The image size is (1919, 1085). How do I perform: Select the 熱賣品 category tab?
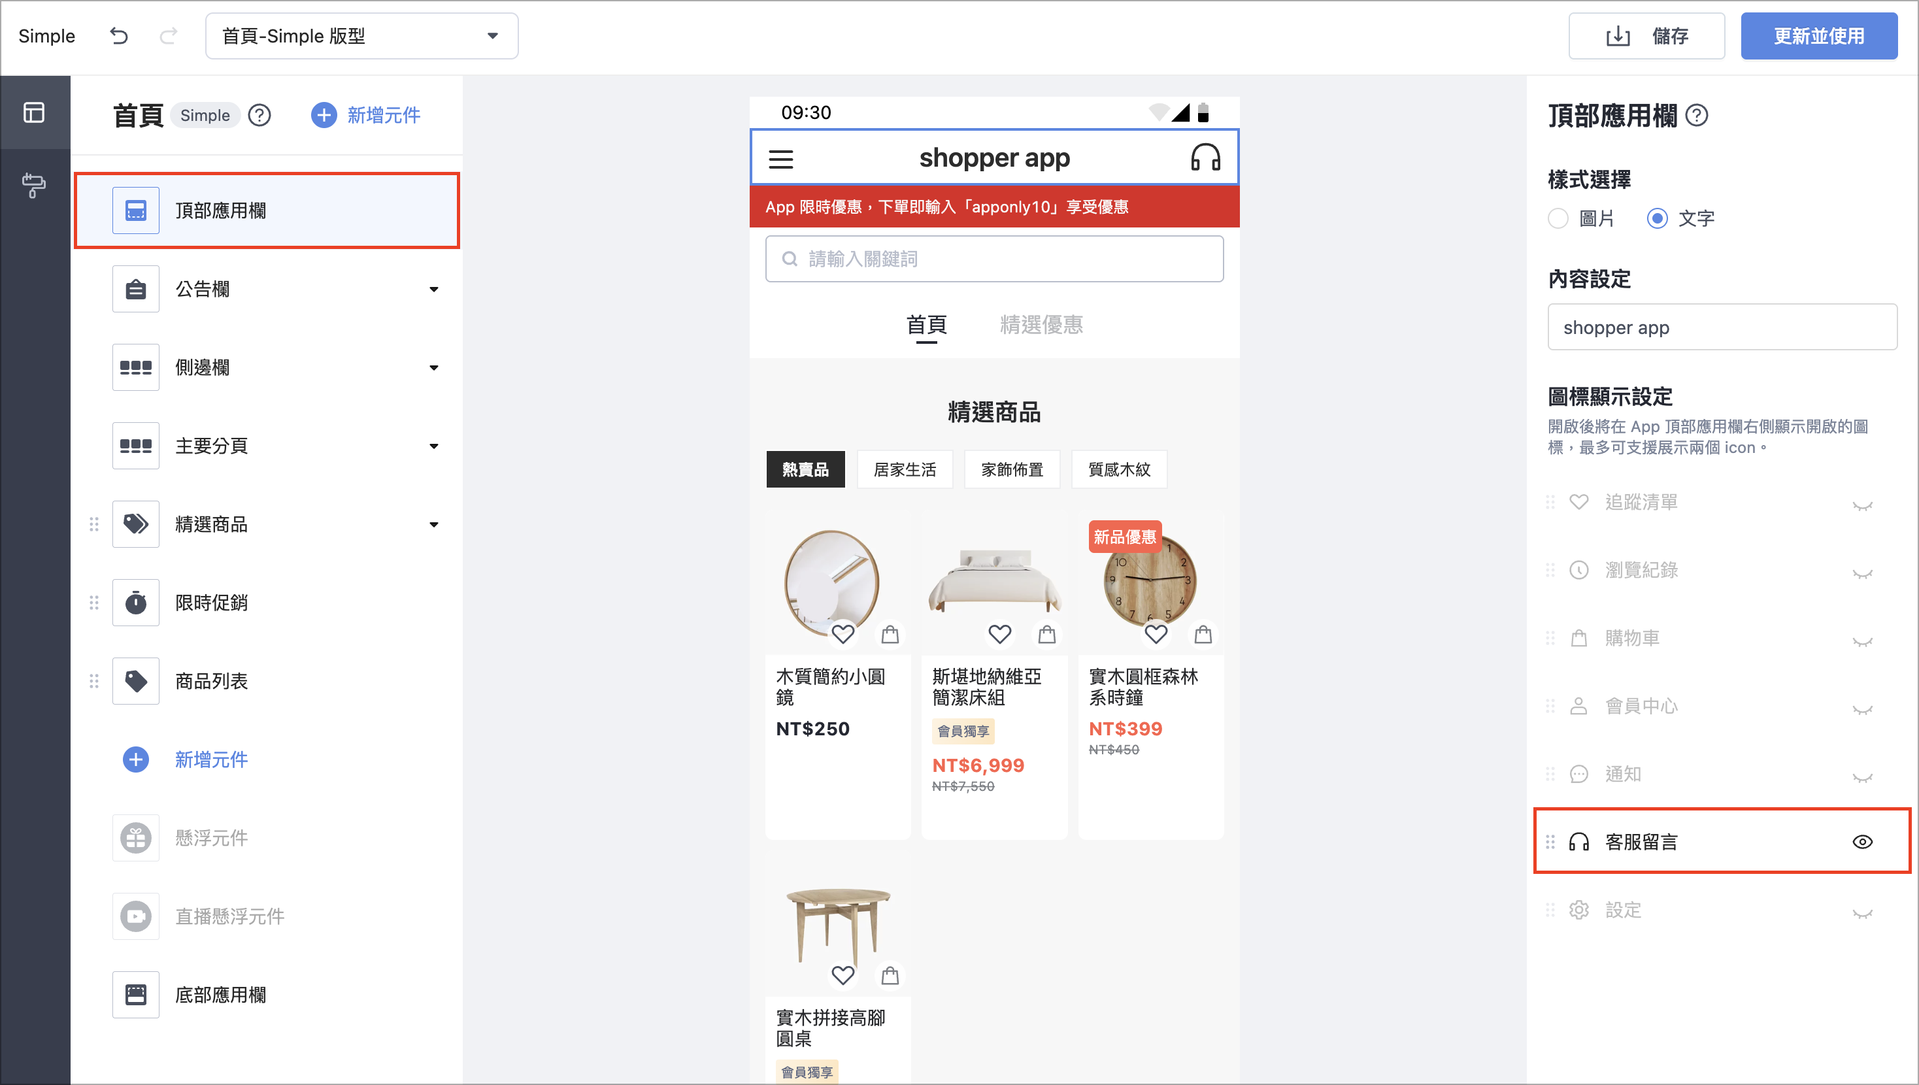pyautogui.click(x=805, y=469)
